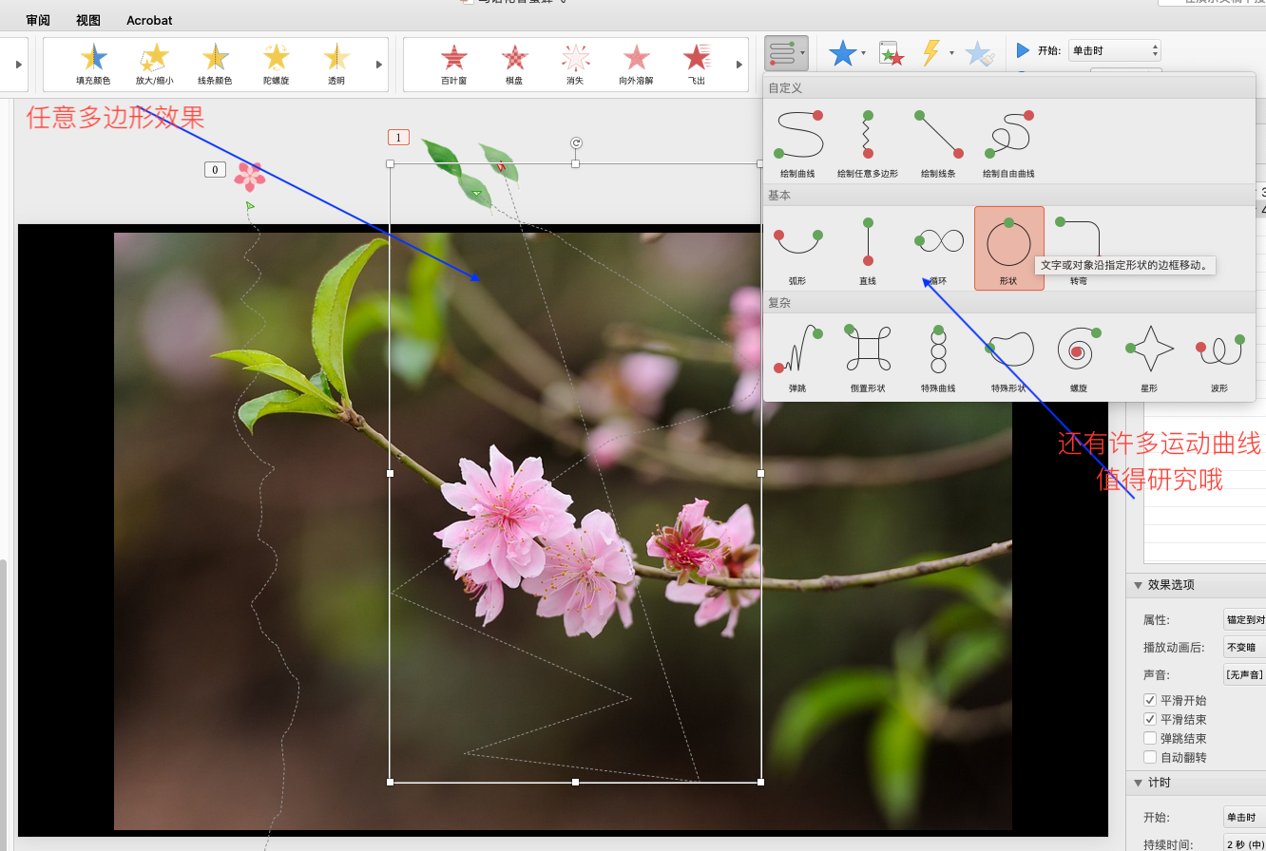Screen dimensions: 1266x851
Task: Select the 转弯 motion path
Action: click(1079, 249)
